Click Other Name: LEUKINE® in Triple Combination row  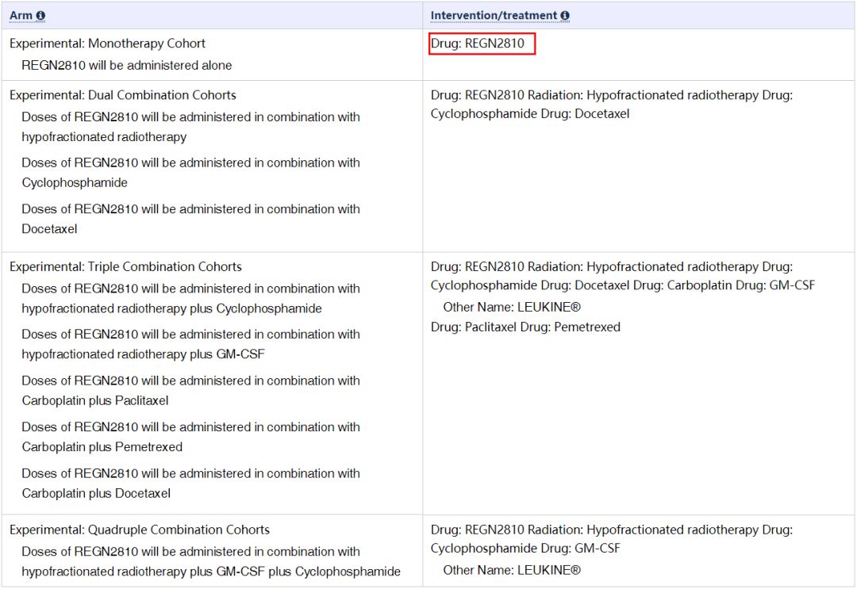(x=512, y=308)
